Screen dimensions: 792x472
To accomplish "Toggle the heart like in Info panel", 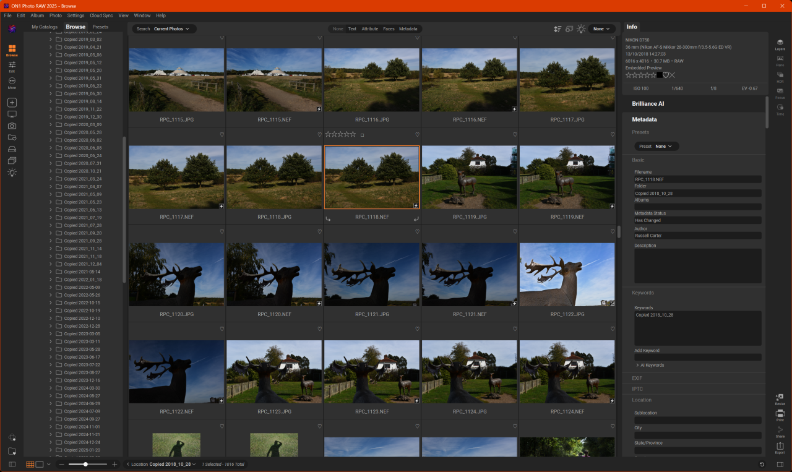I will 666,75.
